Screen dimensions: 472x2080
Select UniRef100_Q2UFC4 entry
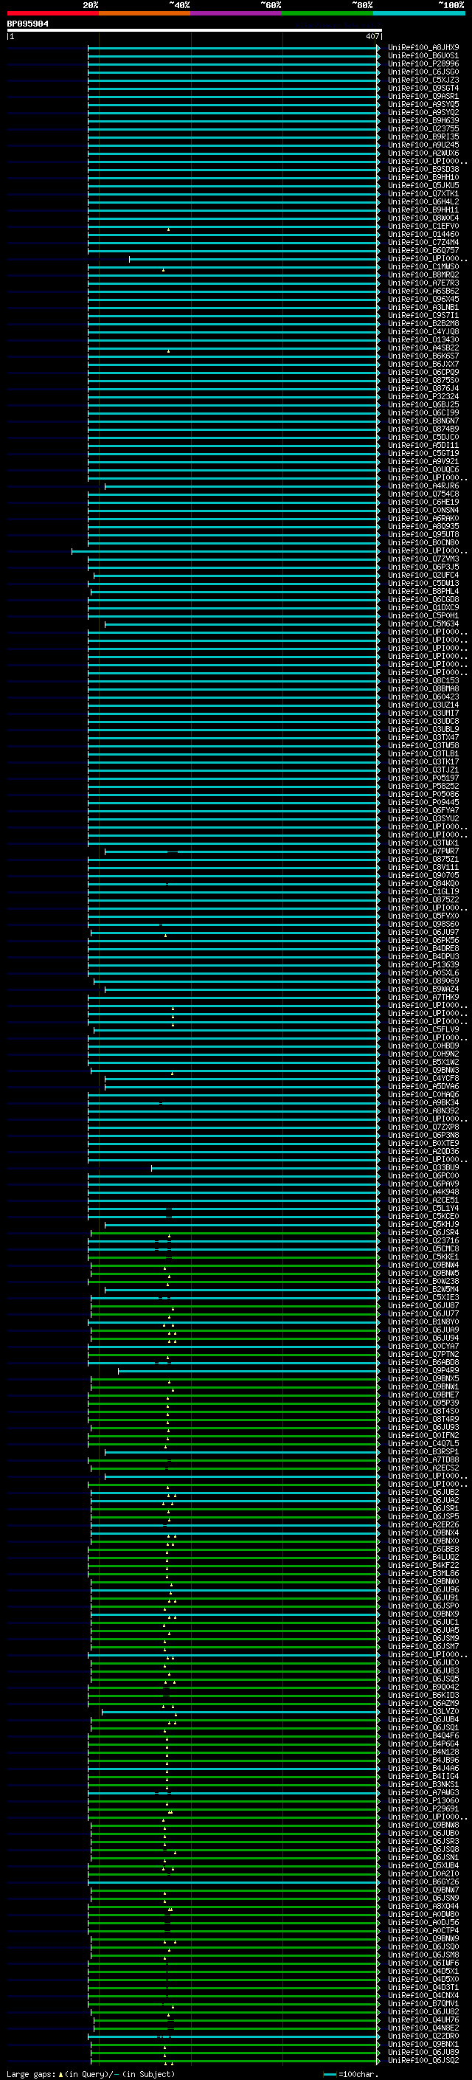click(423, 575)
